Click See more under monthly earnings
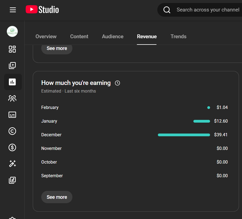242x219 pixels. pos(57,197)
